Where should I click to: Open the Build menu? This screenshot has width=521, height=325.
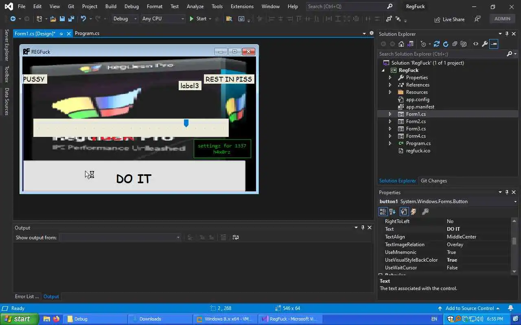coord(111,6)
